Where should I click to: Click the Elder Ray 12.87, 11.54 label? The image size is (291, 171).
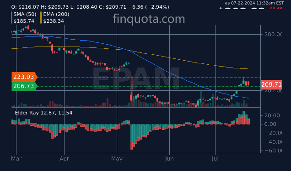(x=43, y=113)
